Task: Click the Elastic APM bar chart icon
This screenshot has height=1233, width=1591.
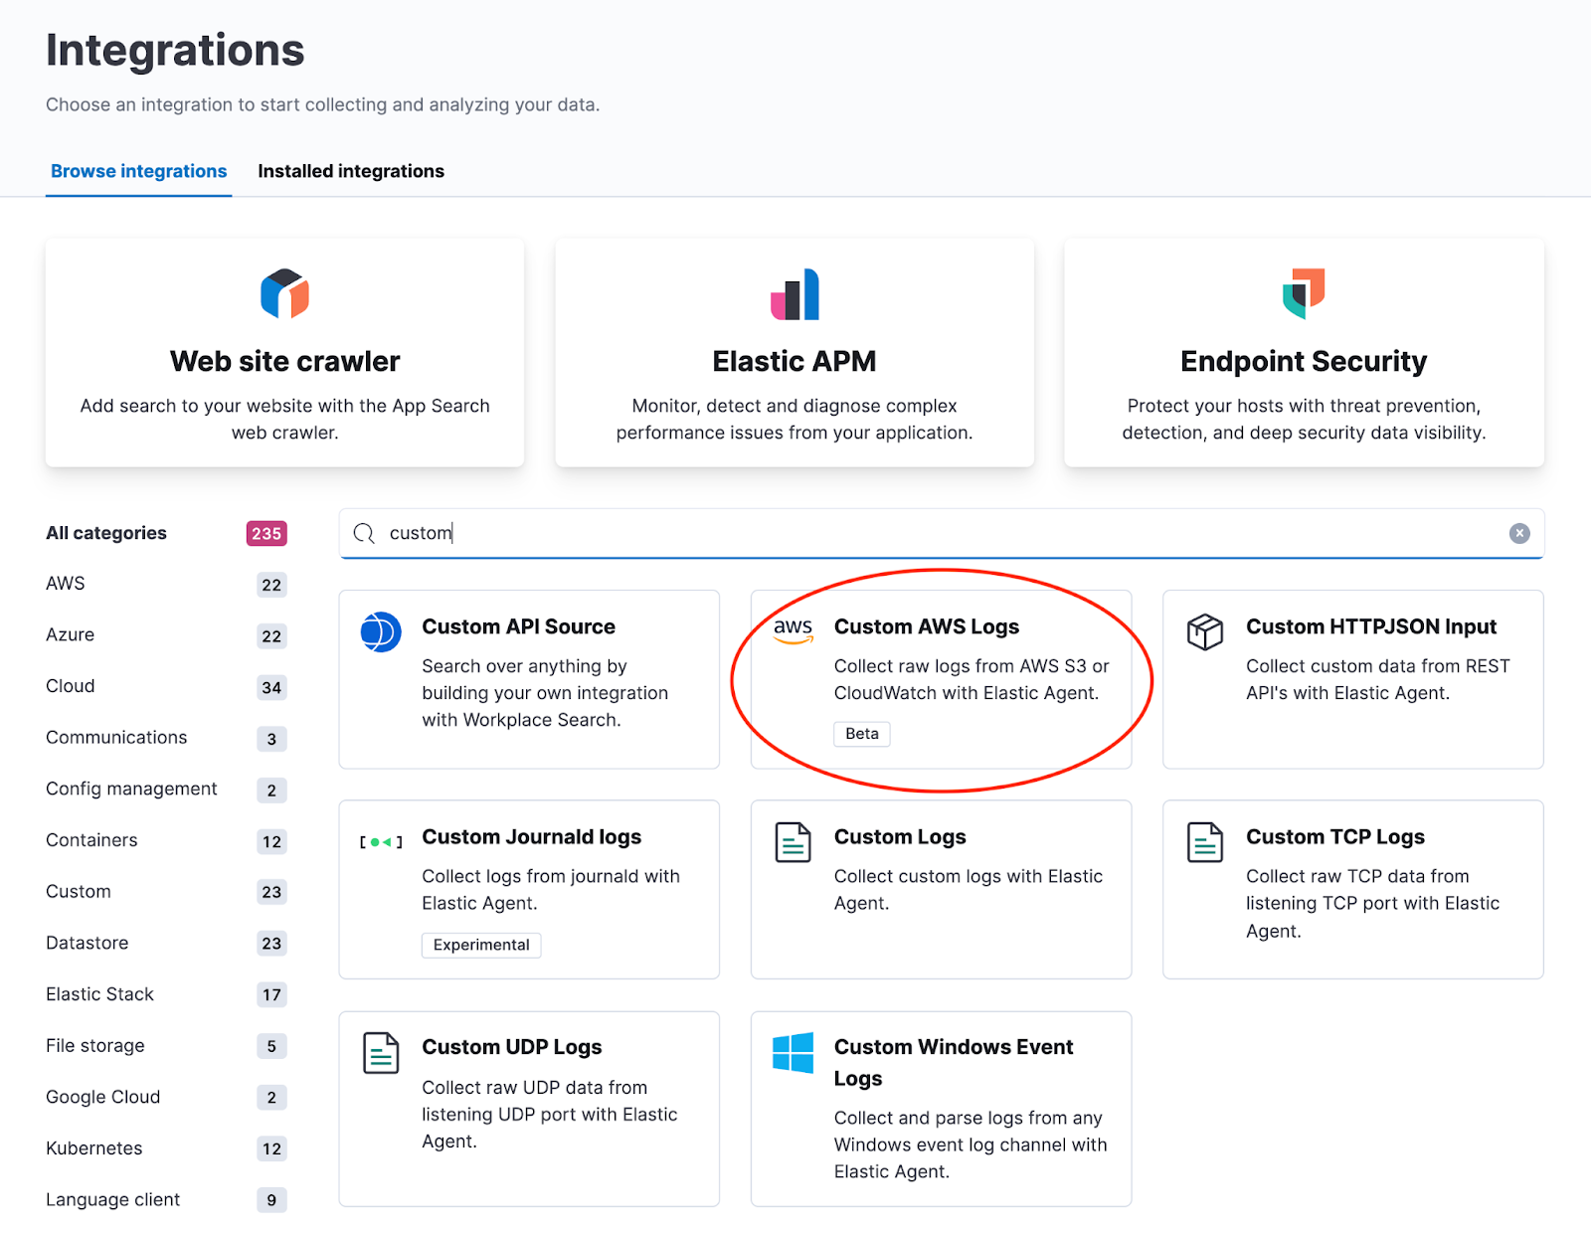Action: point(794,294)
